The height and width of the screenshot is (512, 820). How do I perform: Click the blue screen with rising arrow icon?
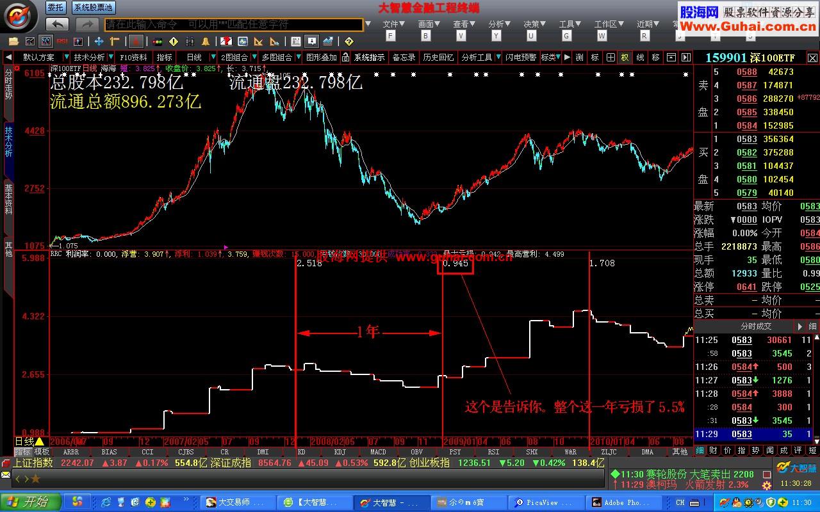[328, 42]
